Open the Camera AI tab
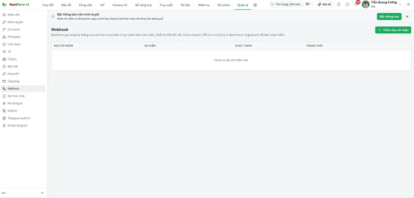414x198 pixels. (120, 5)
